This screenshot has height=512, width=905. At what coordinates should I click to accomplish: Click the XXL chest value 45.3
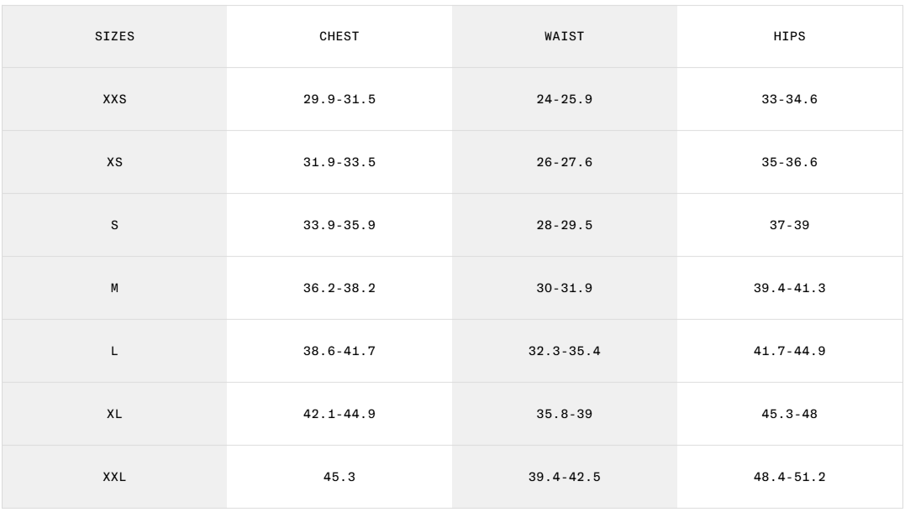click(339, 478)
